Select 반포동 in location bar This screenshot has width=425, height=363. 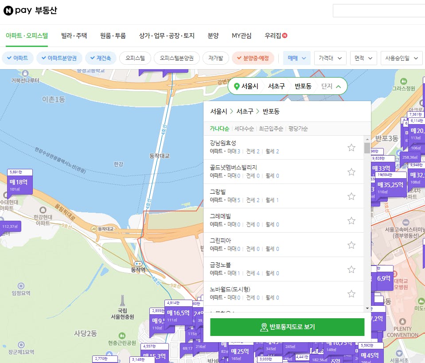click(303, 86)
